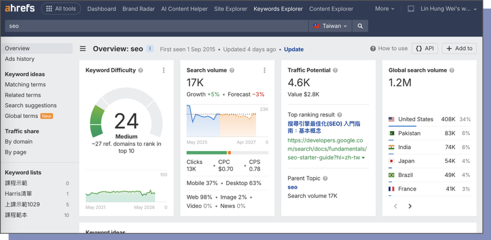The height and width of the screenshot is (240, 491).
Task: Switch to Keywords Explorer
Action: pos(278,9)
